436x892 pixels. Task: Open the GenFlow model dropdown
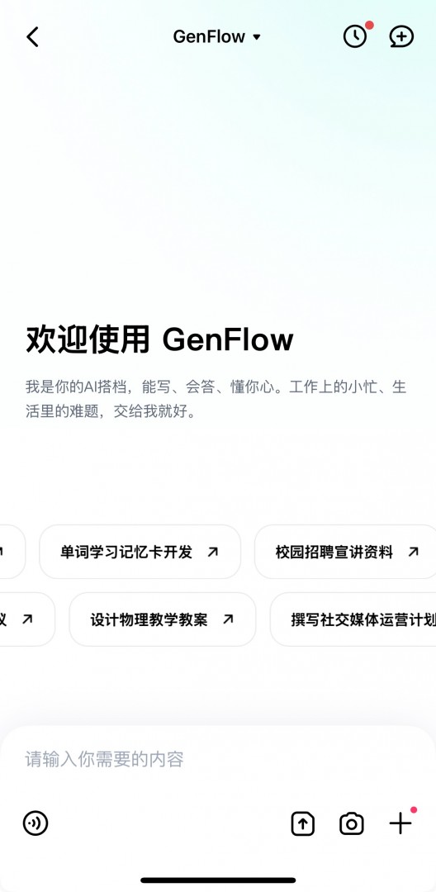point(216,37)
